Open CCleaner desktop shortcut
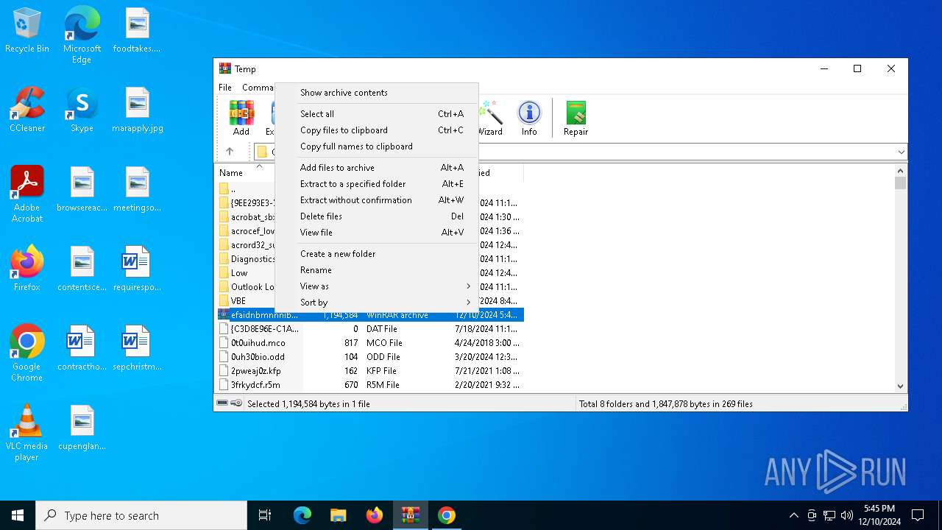Image resolution: width=942 pixels, height=530 pixels. (x=27, y=110)
